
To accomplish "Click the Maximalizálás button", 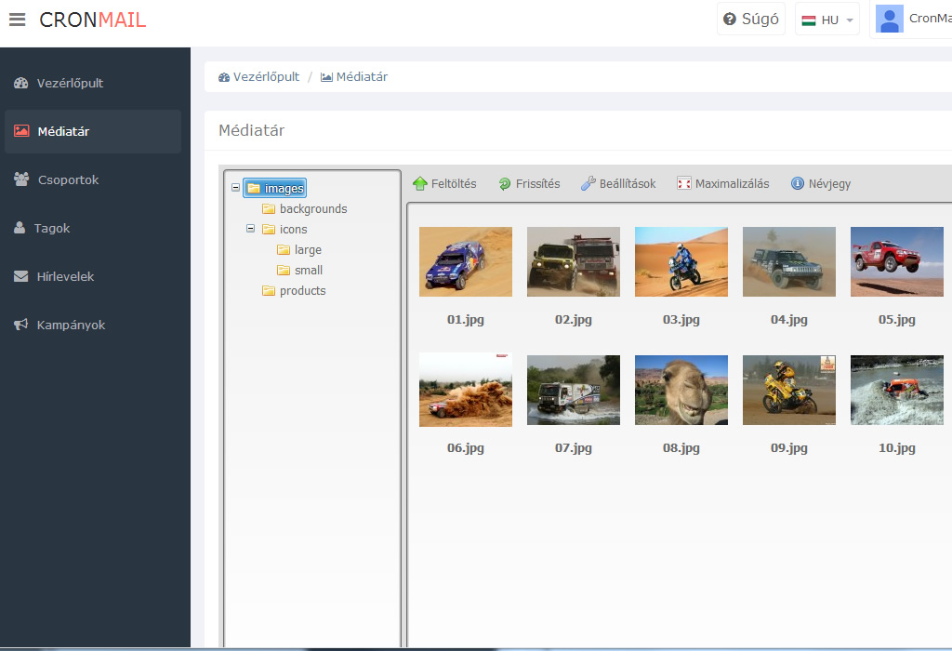I will (x=723, y=183).
